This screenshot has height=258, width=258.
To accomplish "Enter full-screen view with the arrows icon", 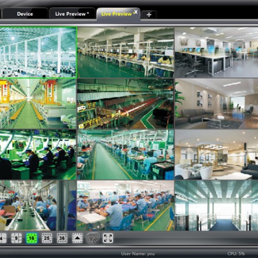I will click(108, 238).
